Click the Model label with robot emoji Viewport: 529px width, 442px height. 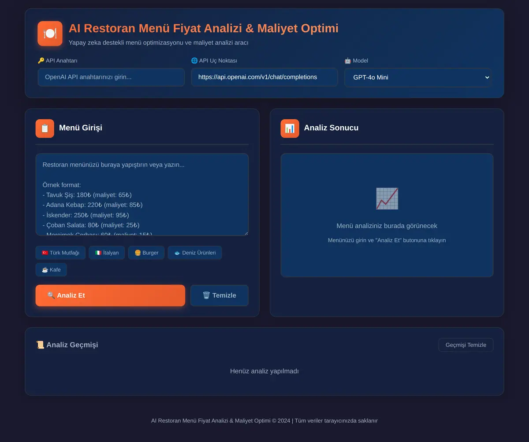356,60
